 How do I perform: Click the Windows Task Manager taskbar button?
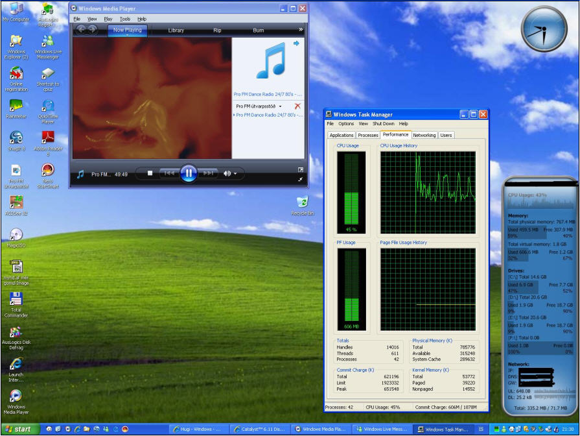pyautogui.click(x=443, y=430)
